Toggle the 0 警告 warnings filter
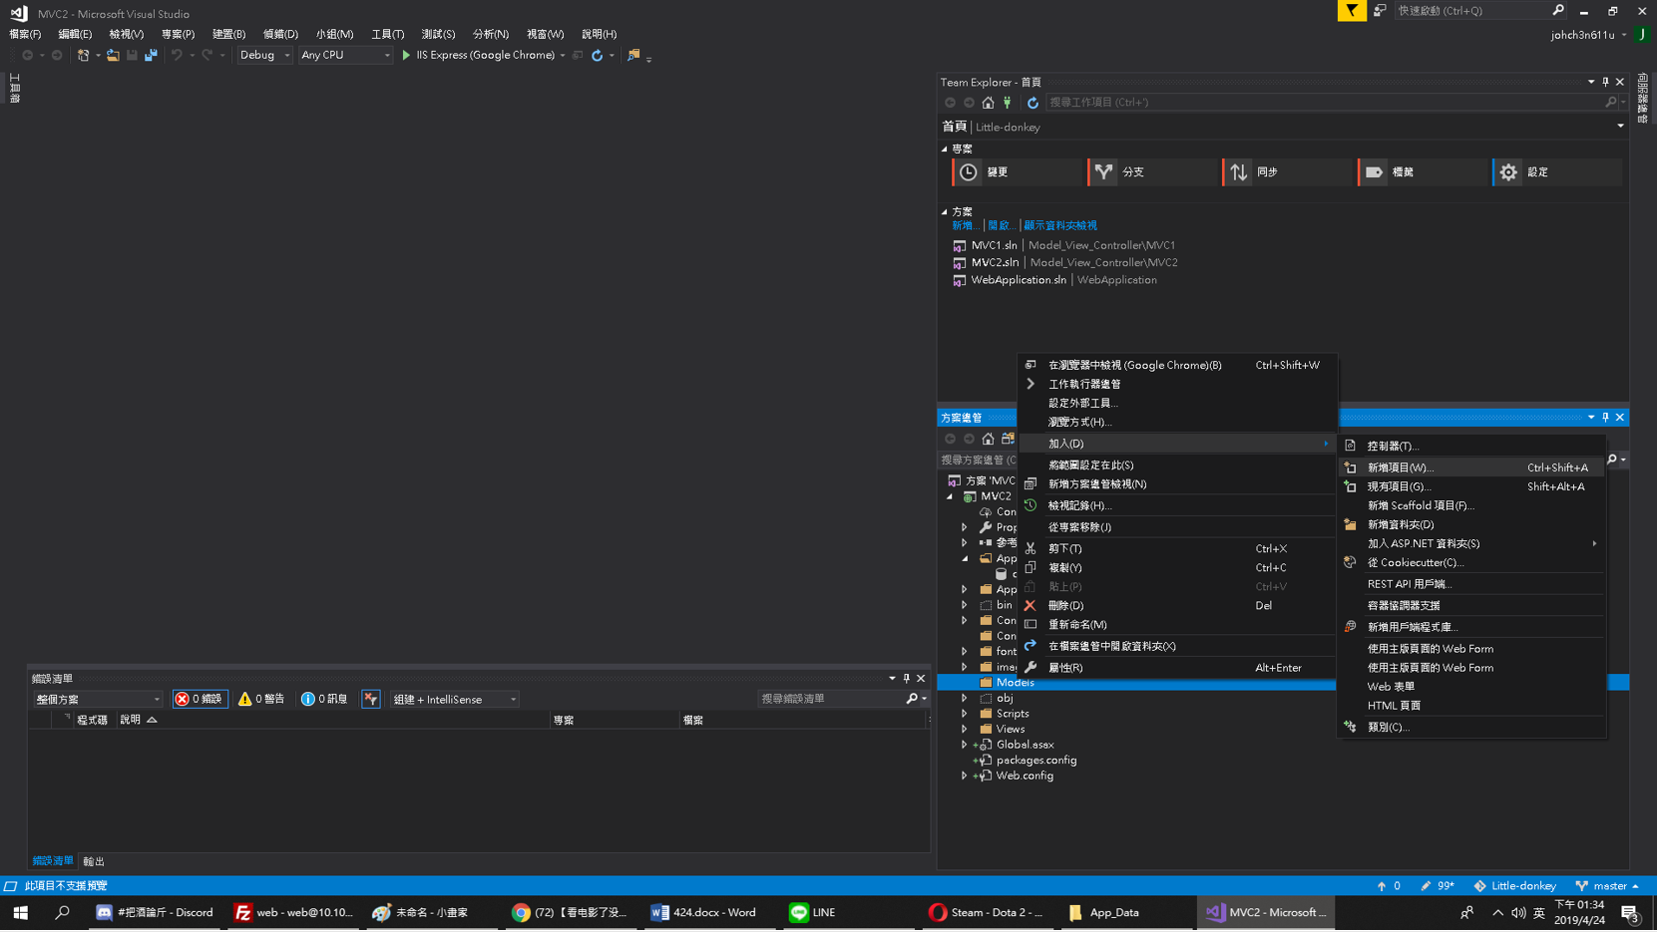Viewport: 1657px width, 932px height. (x=261, y=700)
